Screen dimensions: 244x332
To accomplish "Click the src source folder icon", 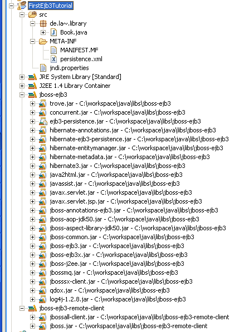I will 32,14.
